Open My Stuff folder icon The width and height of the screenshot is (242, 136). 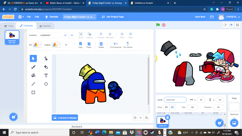[212, 17]
